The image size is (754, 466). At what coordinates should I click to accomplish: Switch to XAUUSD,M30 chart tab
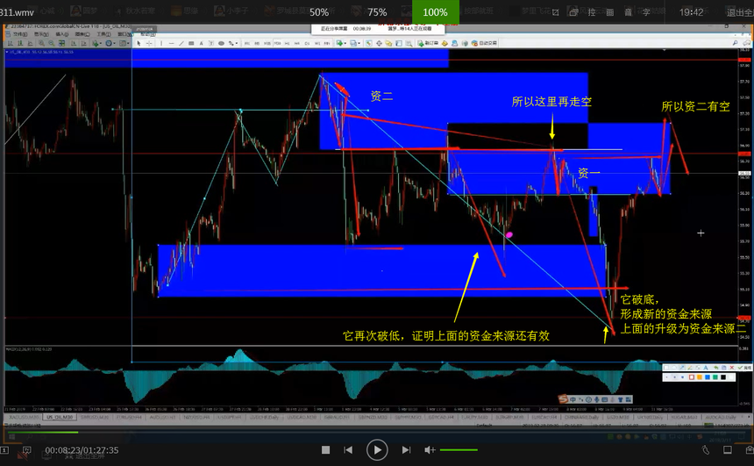pos(24,417)
